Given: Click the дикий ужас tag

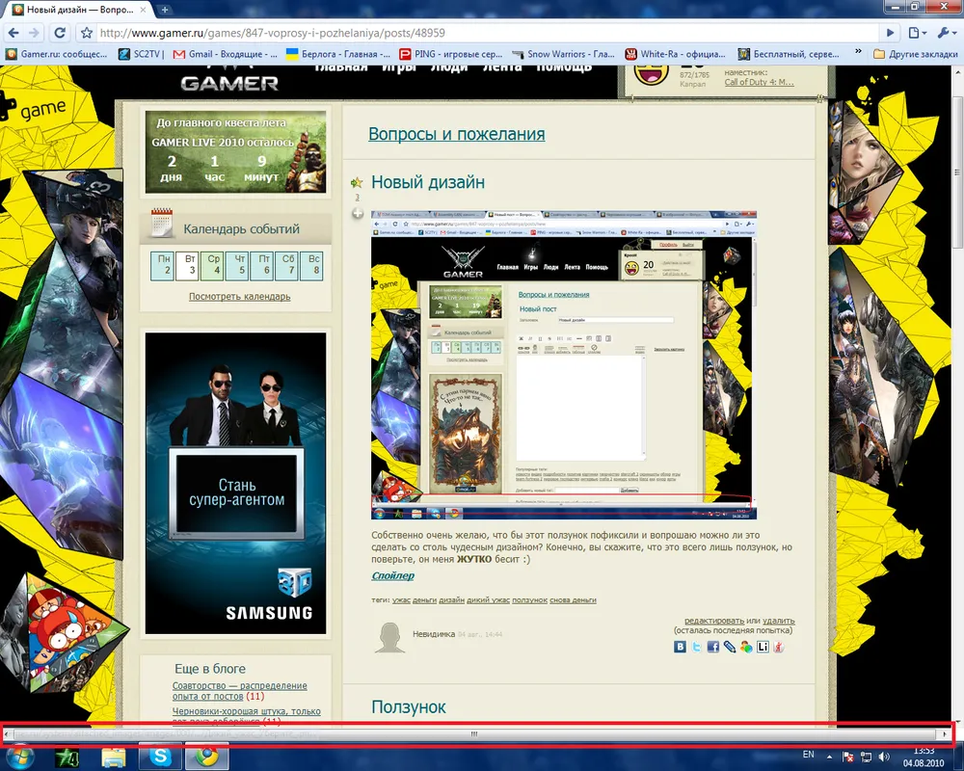Looking at the screenshot, I should (488, 600).
